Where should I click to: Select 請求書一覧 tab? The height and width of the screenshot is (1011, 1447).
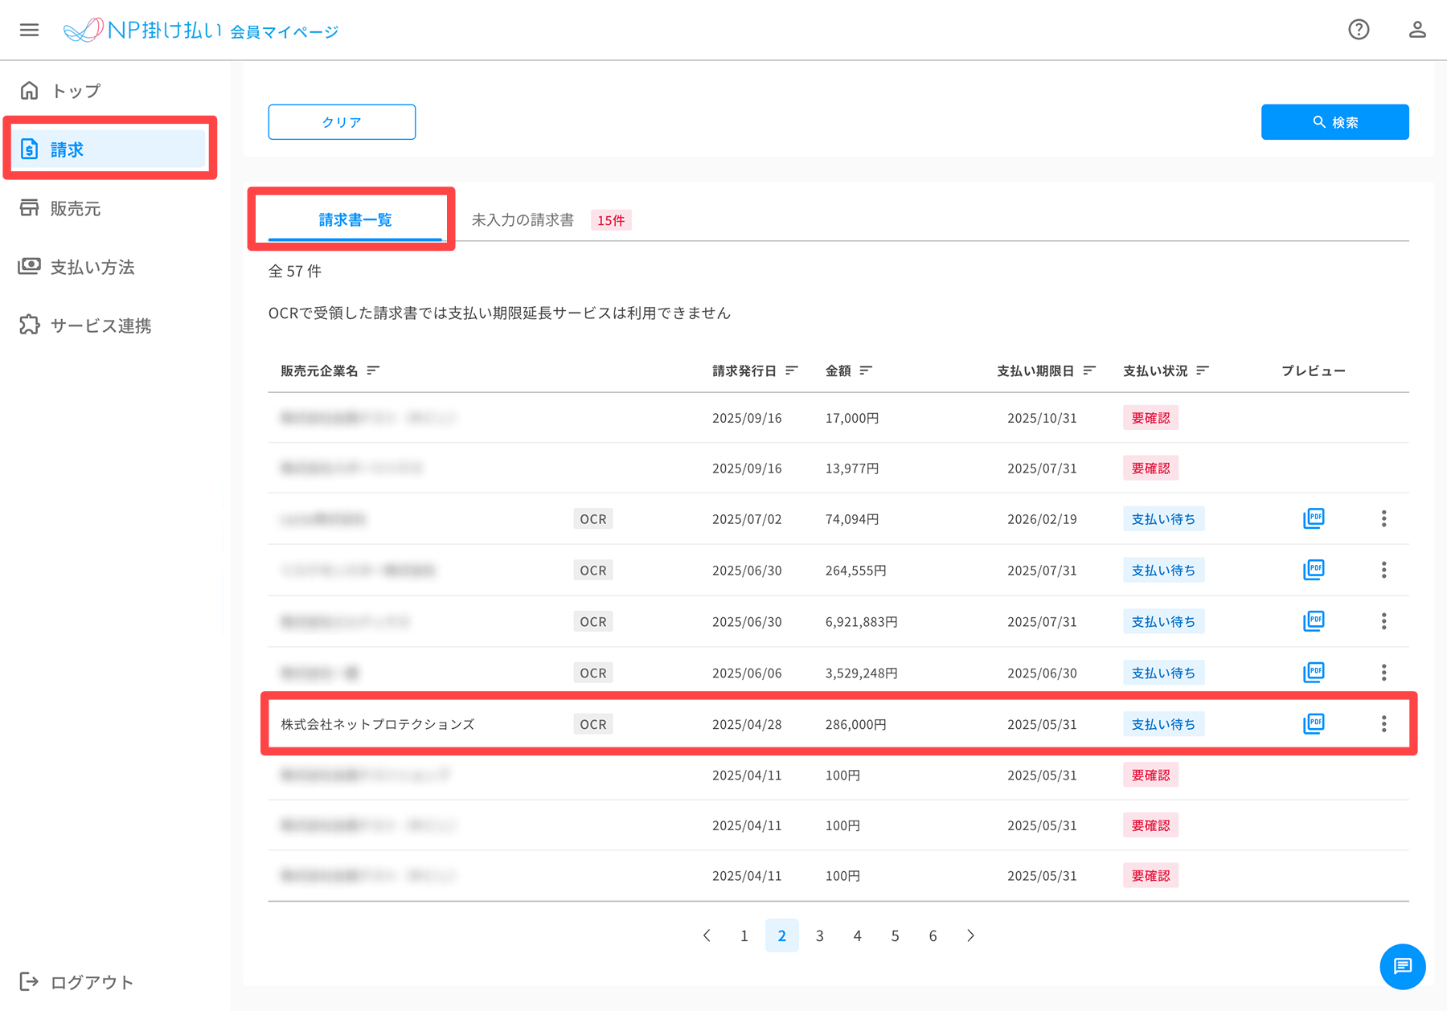point(355,220)
